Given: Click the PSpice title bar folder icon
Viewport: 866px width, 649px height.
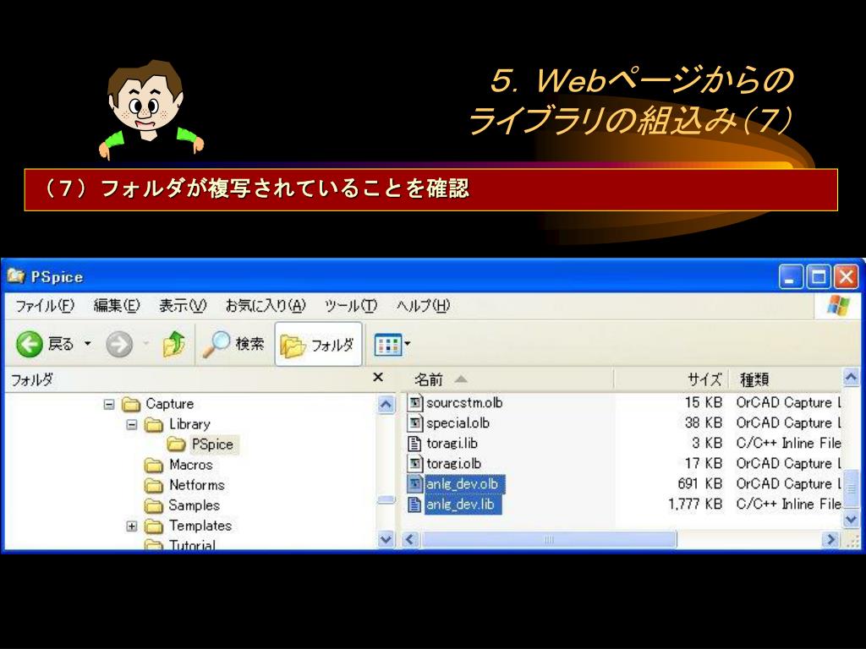Looking at the screenshot, I should pos(16,276).
